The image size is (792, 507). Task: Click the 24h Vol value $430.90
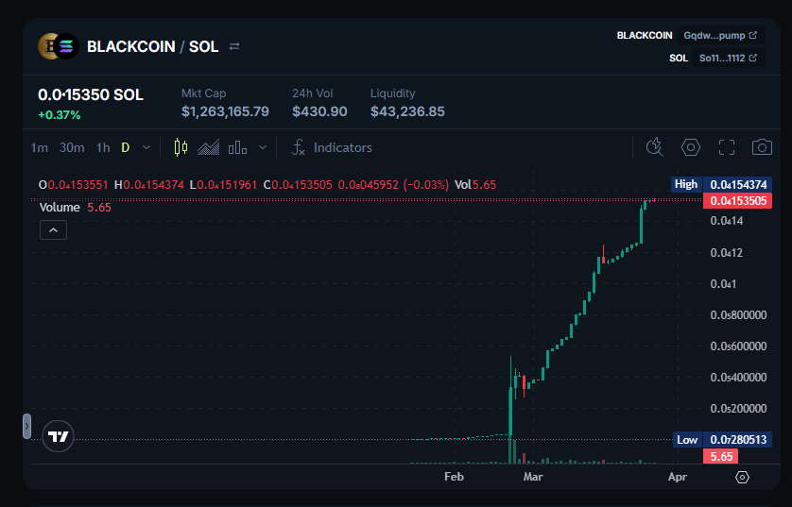(x=319, y=111)
